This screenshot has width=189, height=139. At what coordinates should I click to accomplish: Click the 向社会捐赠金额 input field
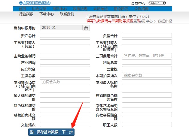click(x=147, y=115)
